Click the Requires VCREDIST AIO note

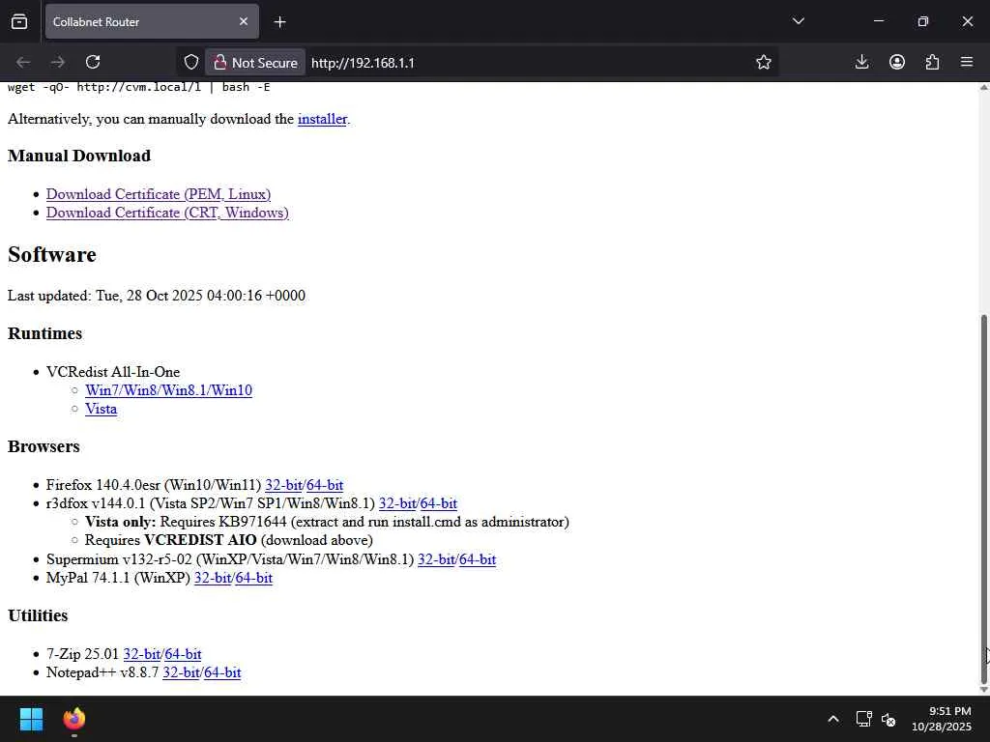tap(229, 540)
